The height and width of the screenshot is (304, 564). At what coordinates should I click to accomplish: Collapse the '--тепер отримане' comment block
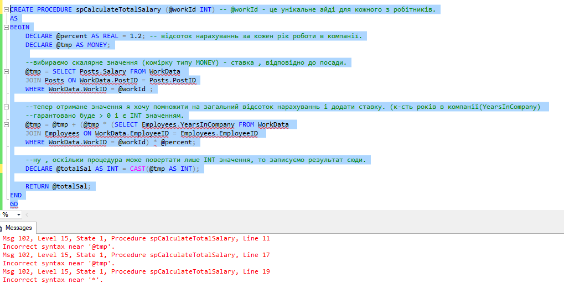click(6, 107)
